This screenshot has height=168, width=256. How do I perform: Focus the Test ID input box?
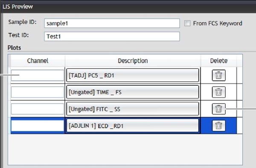[x=112, y=36]
